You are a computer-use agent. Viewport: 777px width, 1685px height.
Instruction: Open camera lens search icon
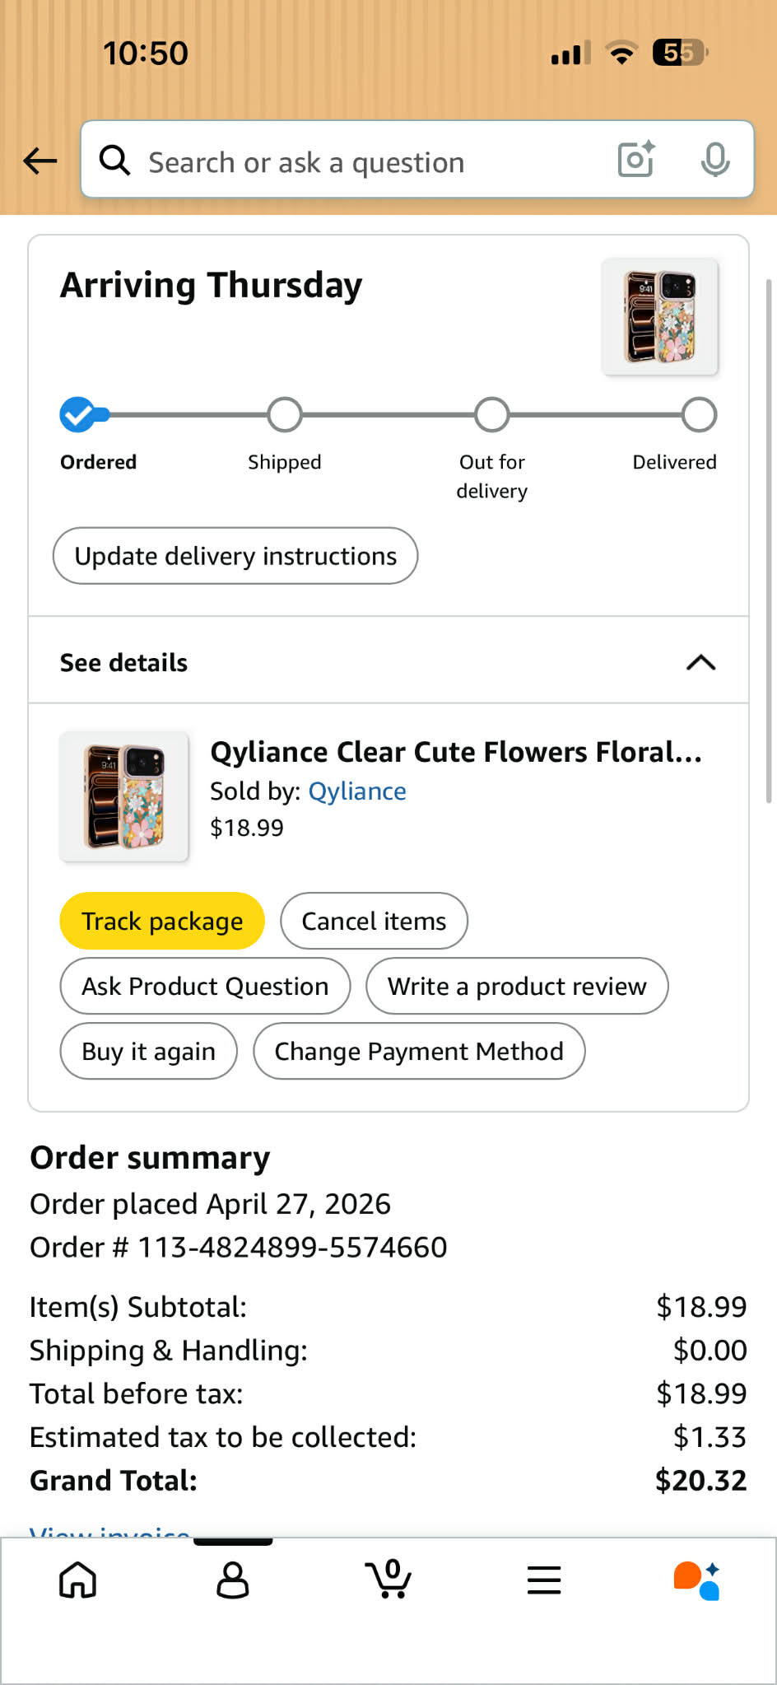636,159
